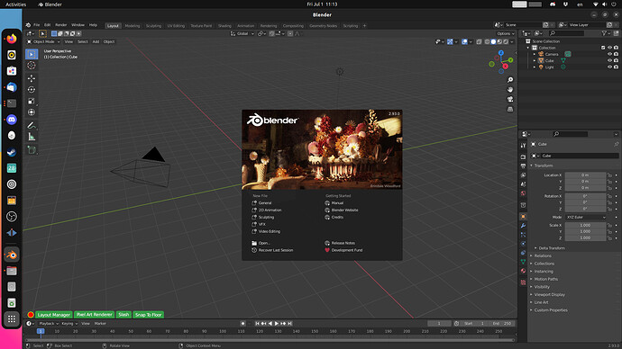The width and height of the screenshot is (622, 349).
Task: Open the Global transform orientation dropdown
Action: 242,33
